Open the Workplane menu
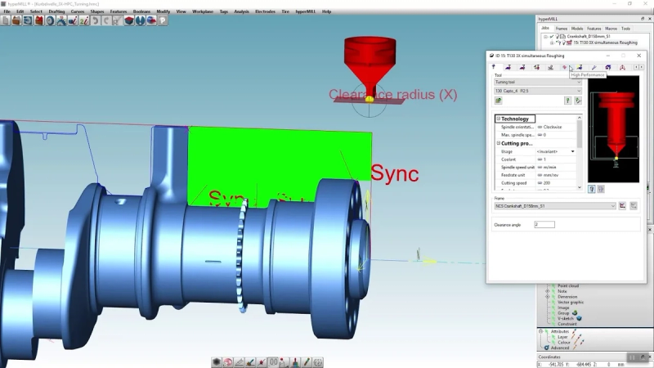 point(203,11)
